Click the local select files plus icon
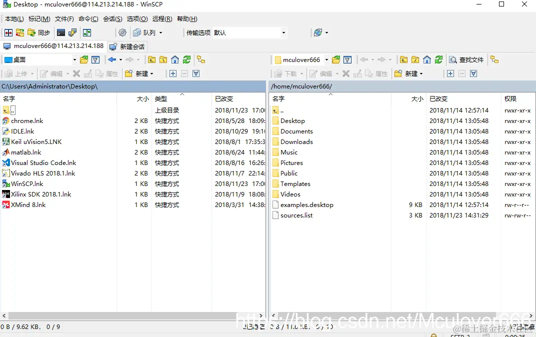The width and height of the screenshot is (536, 337). 173,73
